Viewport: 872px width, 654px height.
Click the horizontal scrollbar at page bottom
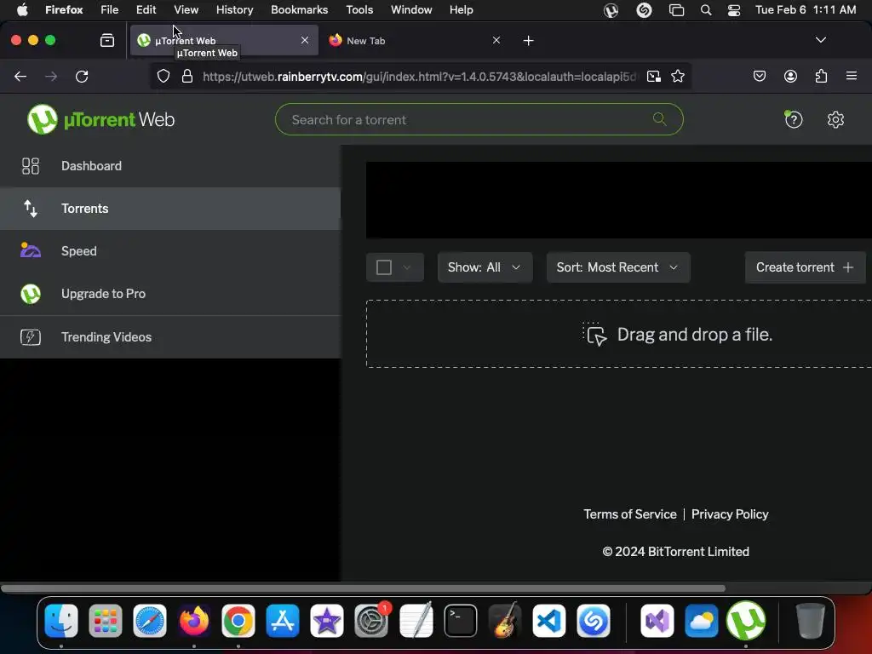tap(363, 588)
